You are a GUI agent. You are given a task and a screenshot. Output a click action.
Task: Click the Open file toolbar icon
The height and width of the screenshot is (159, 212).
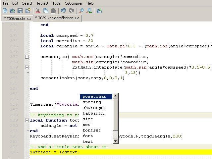[x=13, y=11]
